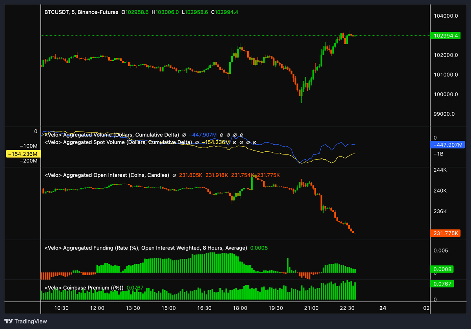
Task: Click the TradingView logo
Action: 26,321
